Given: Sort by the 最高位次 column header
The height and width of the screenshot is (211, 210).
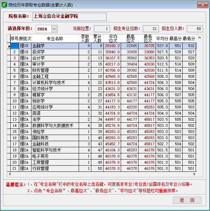Looking at the screenshot, I should point(130,39).
